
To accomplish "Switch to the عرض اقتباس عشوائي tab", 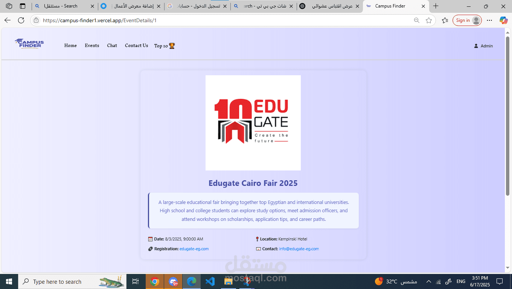I will [x=330, y=6].
